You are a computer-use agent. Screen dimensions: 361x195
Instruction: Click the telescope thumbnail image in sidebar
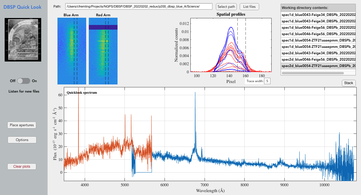point(23,40)
